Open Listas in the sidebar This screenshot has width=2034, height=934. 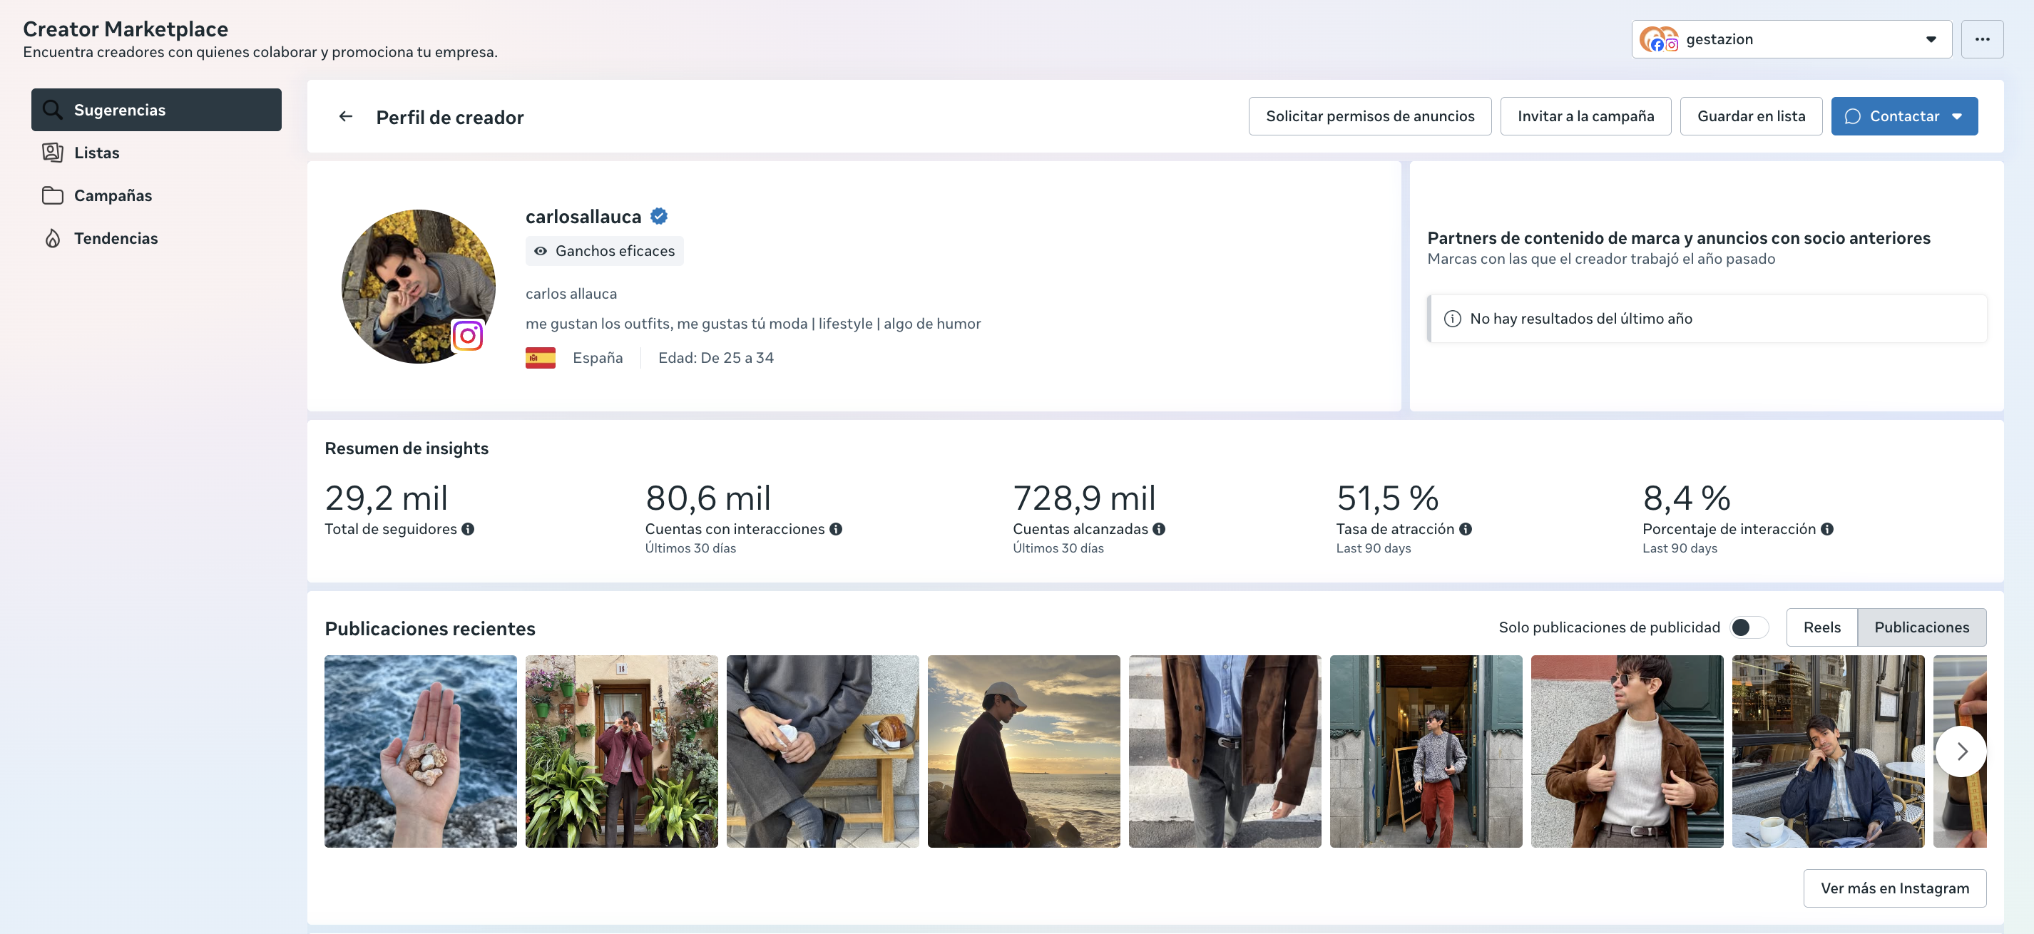pyautogui.click(x=96, y=153)
